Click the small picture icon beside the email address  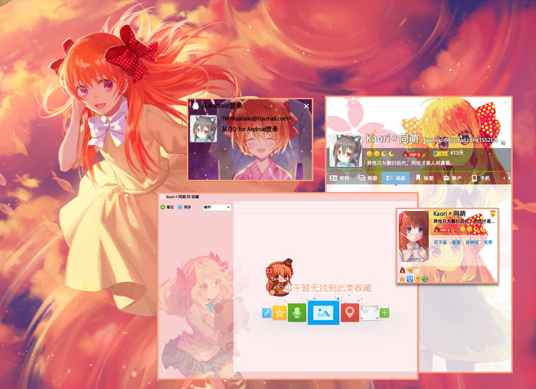[x=503, y=143]
